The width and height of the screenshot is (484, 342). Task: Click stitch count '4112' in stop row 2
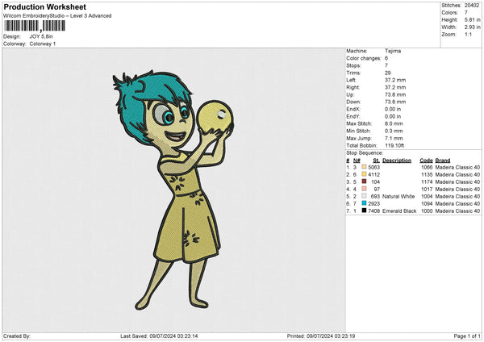tap(373, 174)
